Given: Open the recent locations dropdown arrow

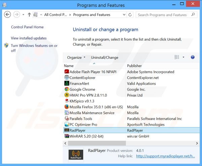Looking at the screenshot, I should 23,15.
